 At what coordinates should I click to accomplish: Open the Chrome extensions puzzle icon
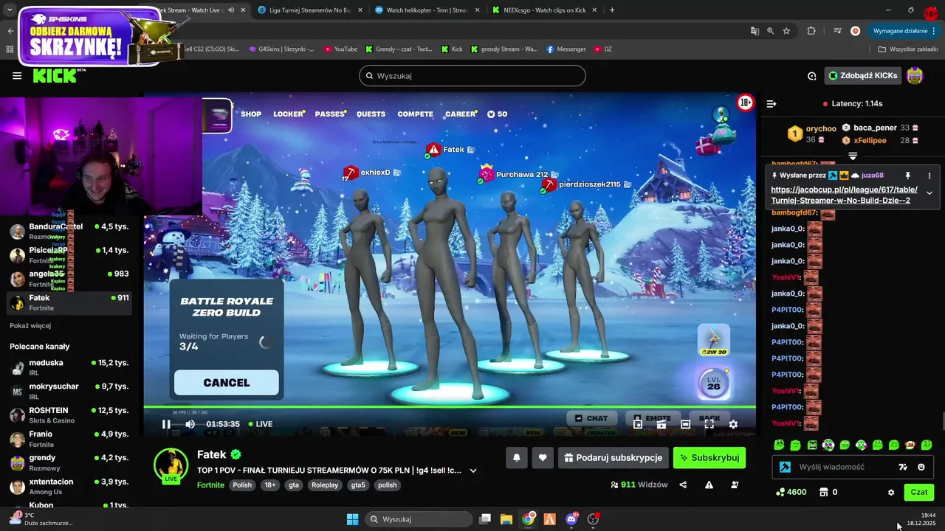[811, 31]
